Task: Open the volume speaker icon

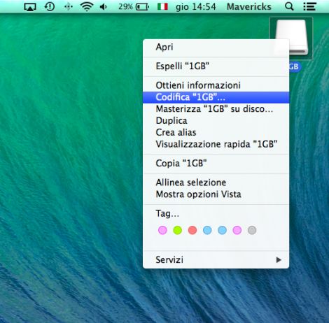Action: 104,7
